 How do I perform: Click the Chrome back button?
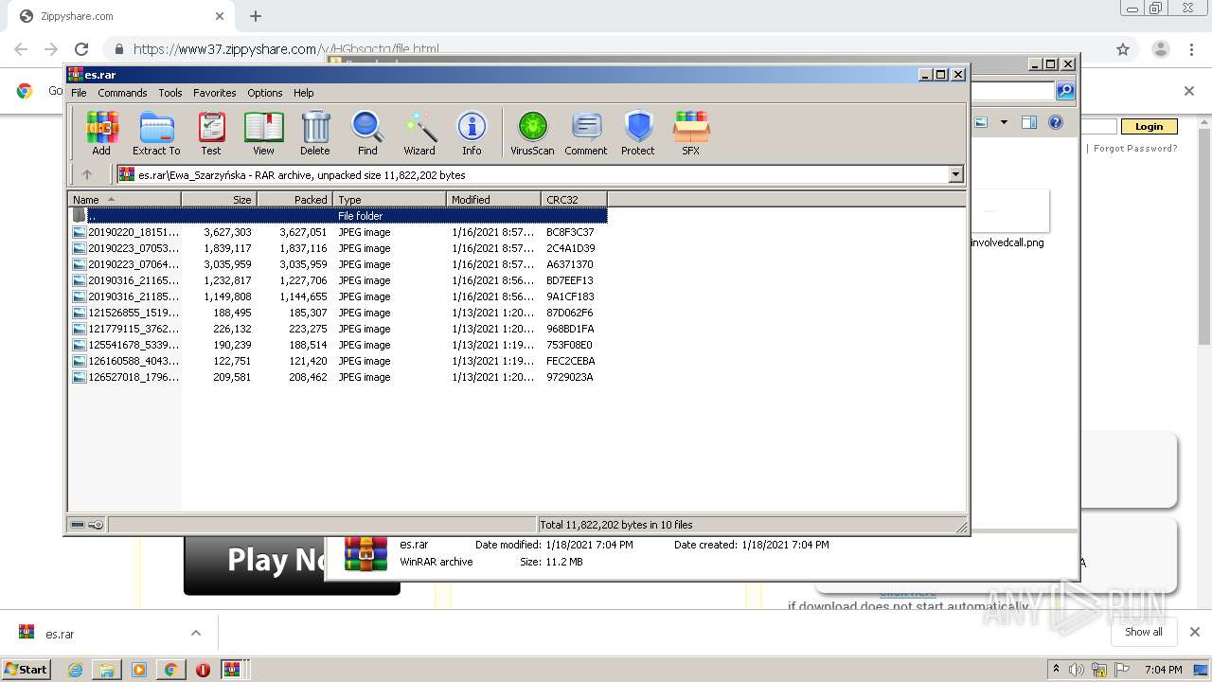click(x=21, y=49)
